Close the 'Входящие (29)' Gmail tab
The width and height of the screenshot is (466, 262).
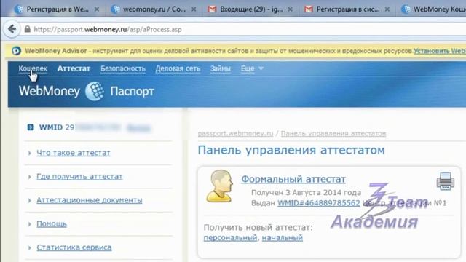291,9
